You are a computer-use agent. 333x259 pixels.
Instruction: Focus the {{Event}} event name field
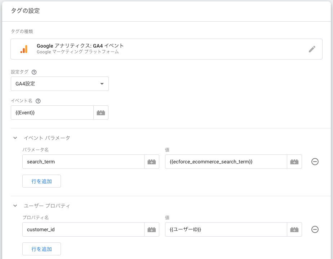point(52,113)
